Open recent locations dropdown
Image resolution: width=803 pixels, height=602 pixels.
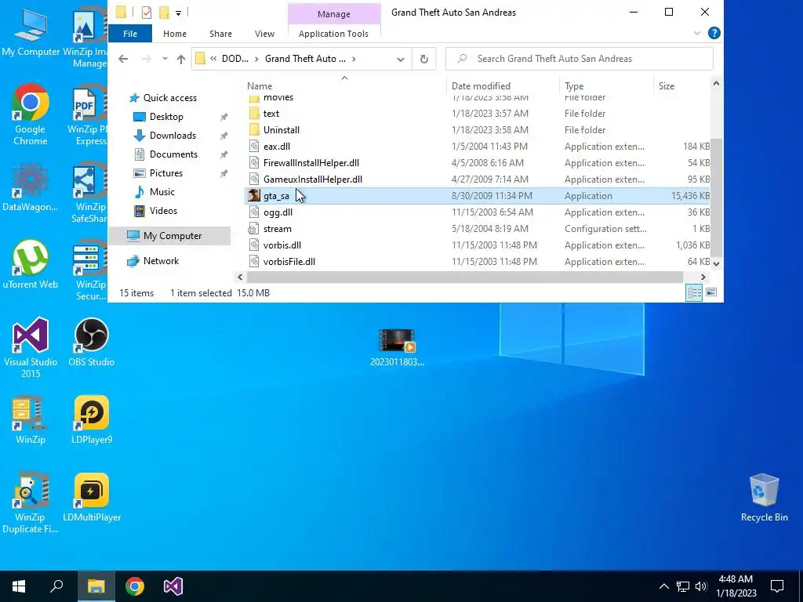pyautogui.click(x=165, y=59)
